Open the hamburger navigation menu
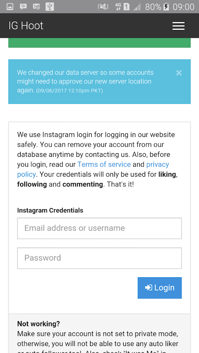This screenshot has height=353, width=199. coord(178,26)
